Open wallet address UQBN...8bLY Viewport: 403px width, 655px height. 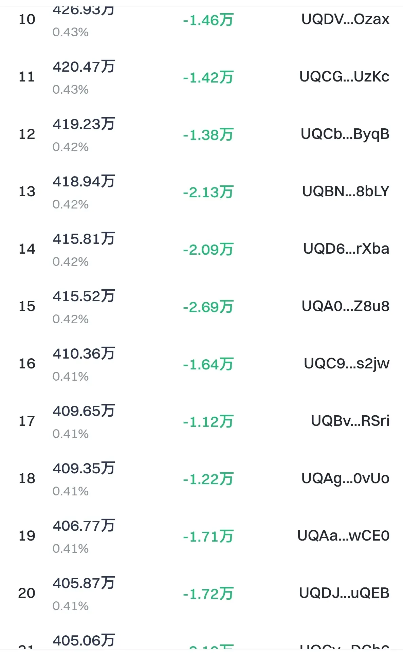[346, 192]
